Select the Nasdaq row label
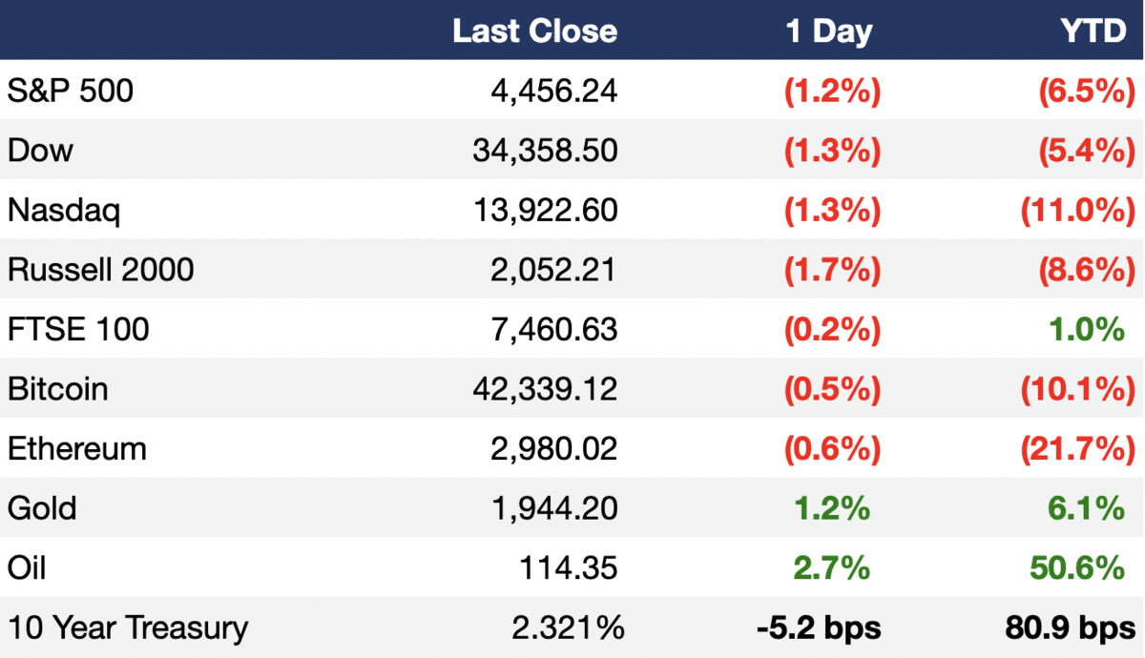Viewport: 1145px width, 658px height. click(64, 210)
